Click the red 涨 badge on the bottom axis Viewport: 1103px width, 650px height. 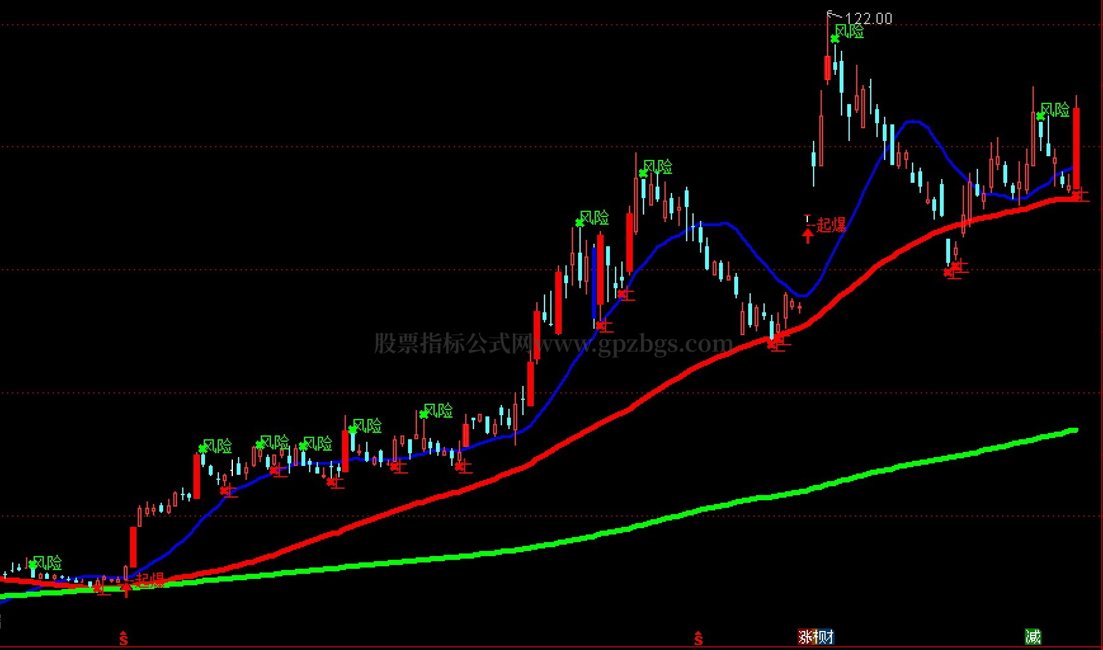click(804, 636)
